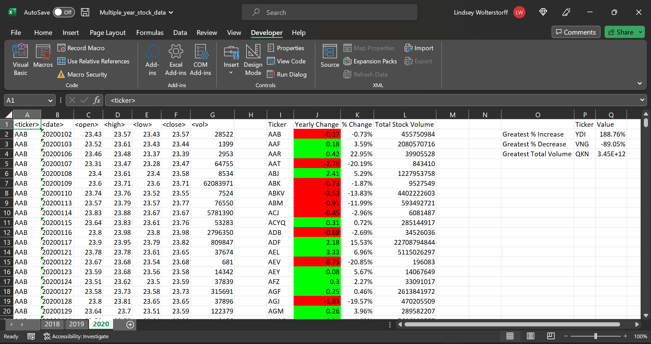Open Lindsey Wolterstorff account avatar
Image resolution: width=651 pixels, height=344 pixels.
(x=519, y=13)
